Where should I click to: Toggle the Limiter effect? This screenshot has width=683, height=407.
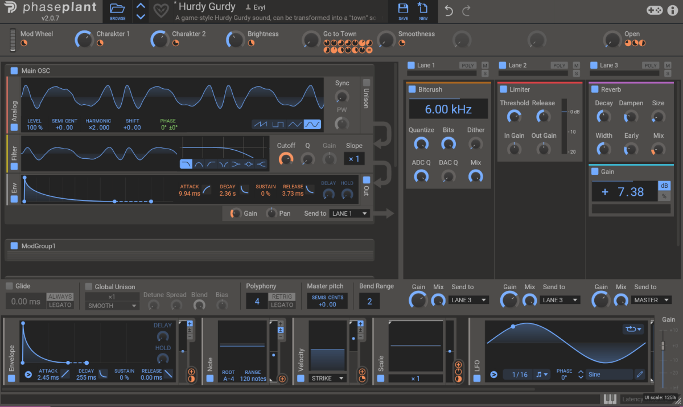[x=503, y=89]
